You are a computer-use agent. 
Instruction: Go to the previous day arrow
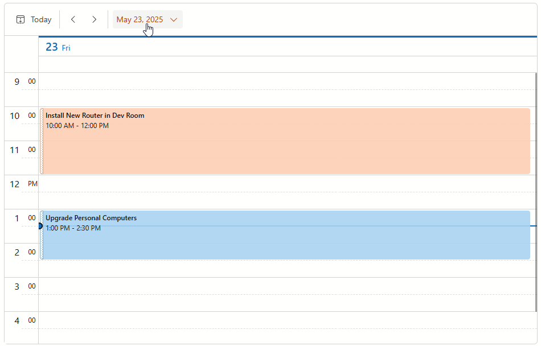point(73,19)
